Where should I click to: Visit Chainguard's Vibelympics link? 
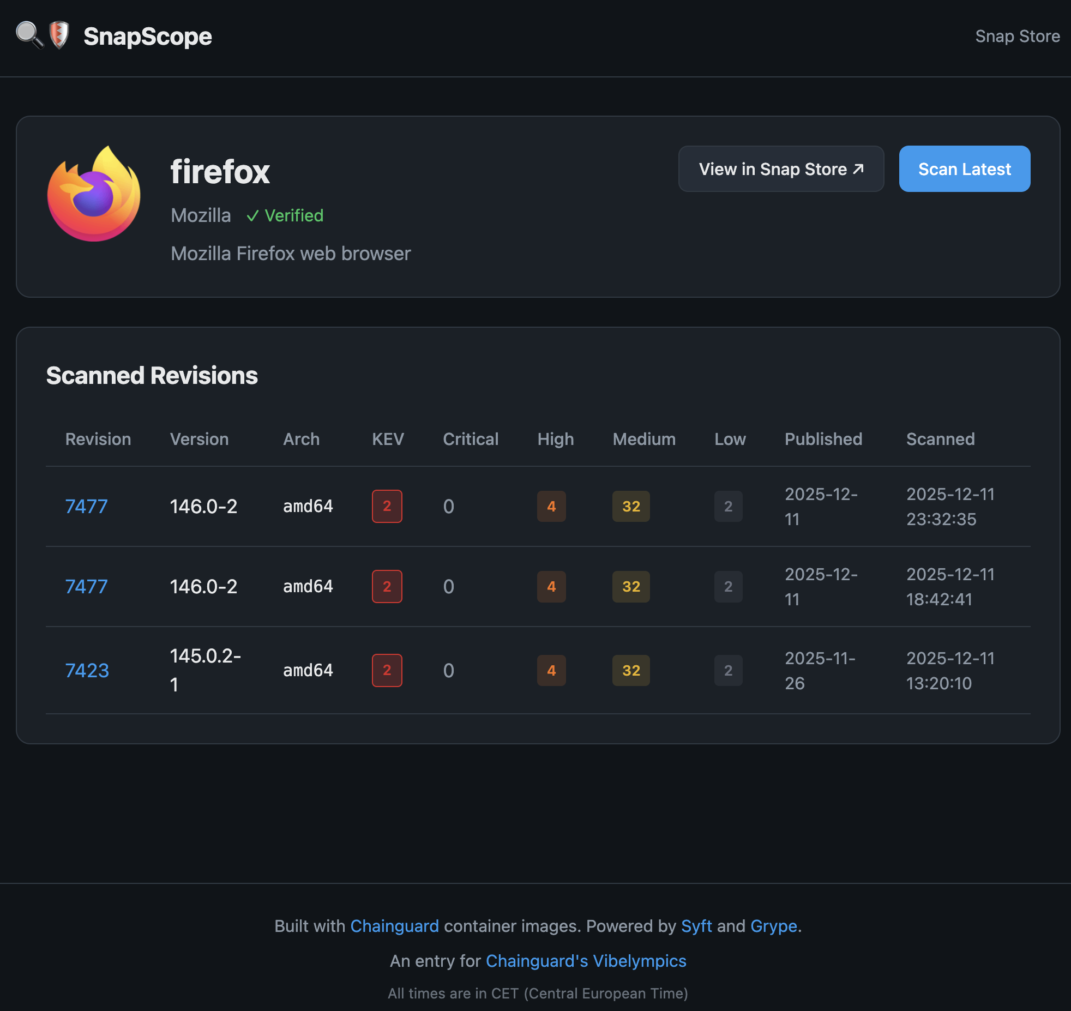586,961
